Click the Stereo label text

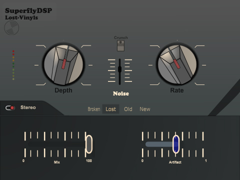(28, 107)
